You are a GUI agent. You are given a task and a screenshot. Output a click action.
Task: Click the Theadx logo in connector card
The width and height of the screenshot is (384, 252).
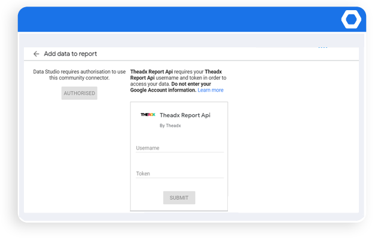pyautogui.click(x=148, y=114)
